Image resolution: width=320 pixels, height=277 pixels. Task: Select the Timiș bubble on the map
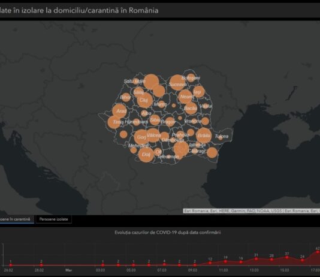click(114, 122)
